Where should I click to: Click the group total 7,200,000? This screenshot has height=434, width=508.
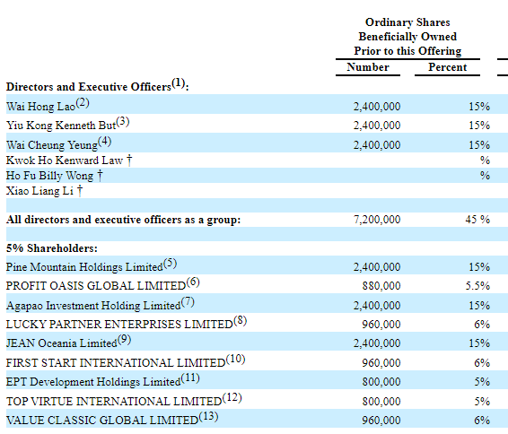377,220
